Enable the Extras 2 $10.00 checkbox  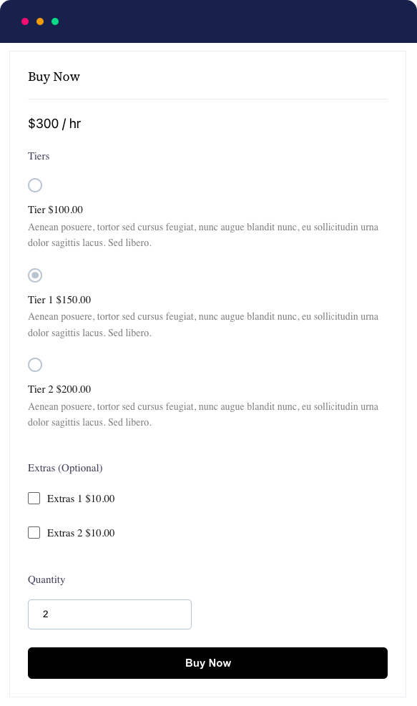[34, 532]
